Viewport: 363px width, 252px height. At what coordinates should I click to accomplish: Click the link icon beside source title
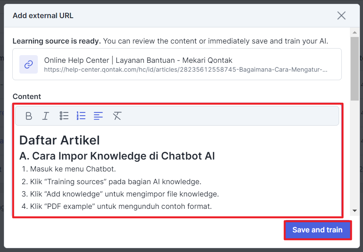point(29,64)
